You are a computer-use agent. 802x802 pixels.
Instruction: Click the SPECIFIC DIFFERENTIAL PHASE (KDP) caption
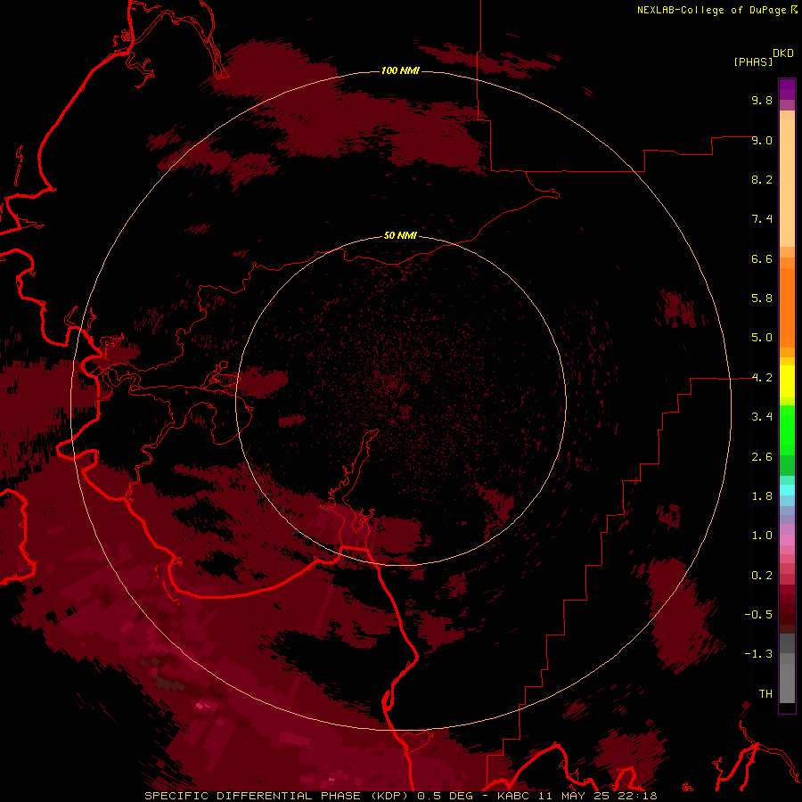coord(278,796)
